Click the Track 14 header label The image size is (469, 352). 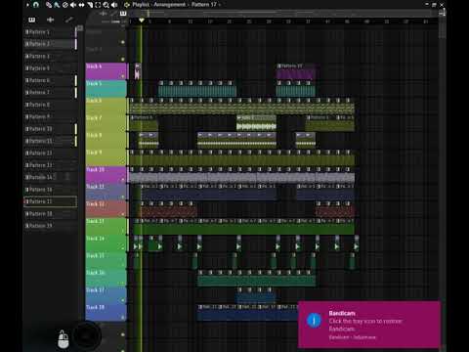click(x=95, y=239)
